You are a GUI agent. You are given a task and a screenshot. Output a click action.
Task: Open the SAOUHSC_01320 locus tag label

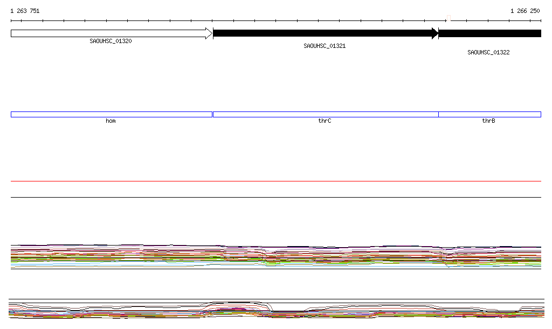click(x=111, y=41)
